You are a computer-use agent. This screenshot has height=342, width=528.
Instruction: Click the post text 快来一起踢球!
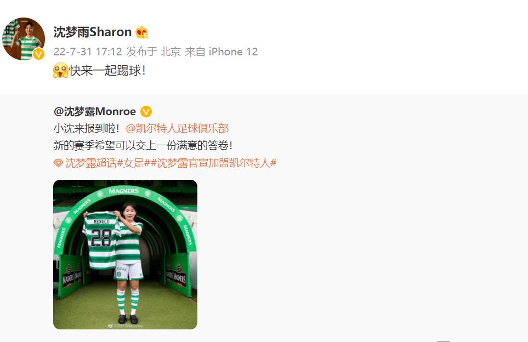(x=108, y=71)
